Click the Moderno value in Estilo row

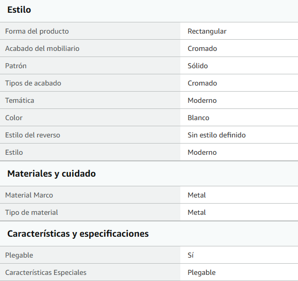202,152
